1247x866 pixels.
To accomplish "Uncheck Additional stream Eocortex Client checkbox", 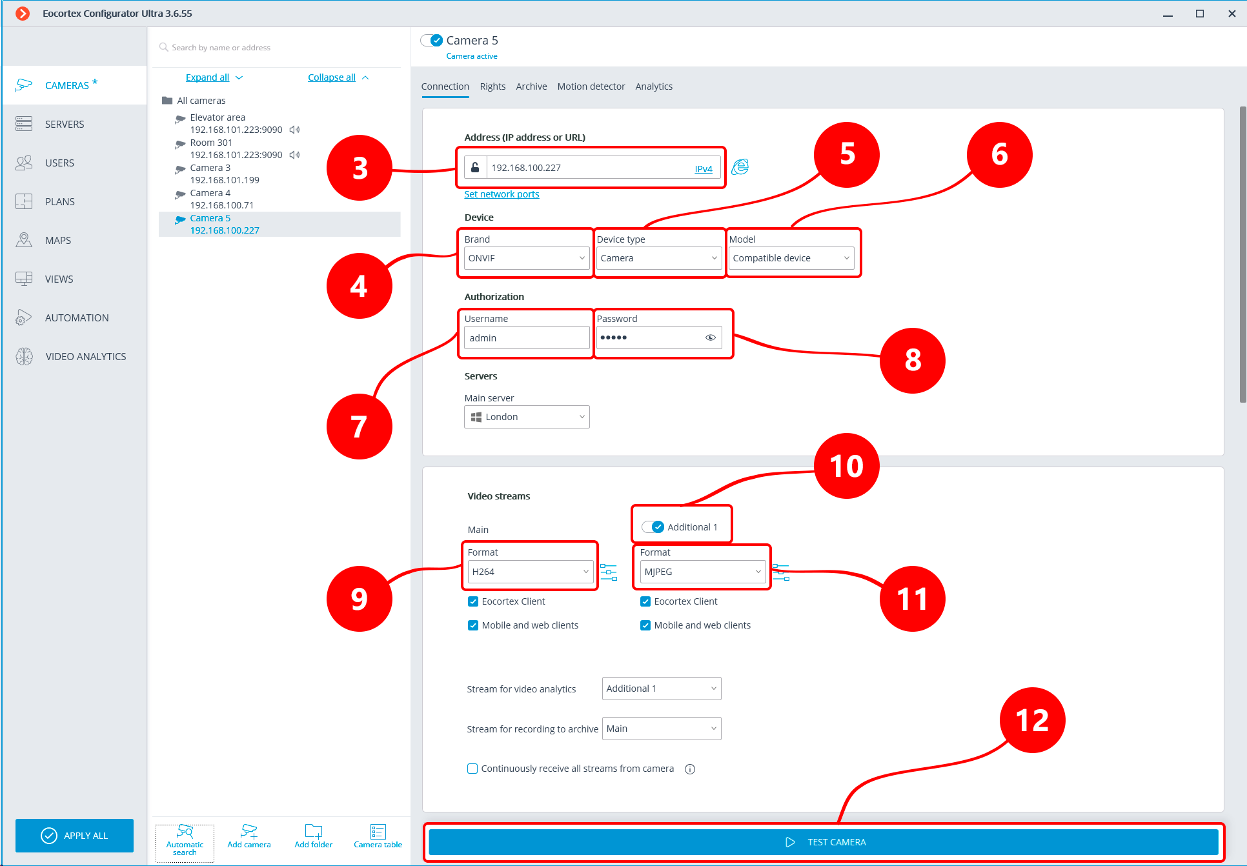I will pyautogui.click(x=645, y=601).
